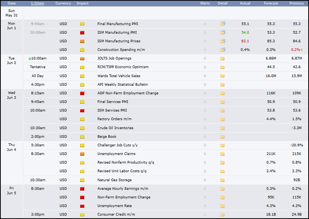
Task: Open detail folder for JOLTS Job Openings
Action: (x=222, y=58)
